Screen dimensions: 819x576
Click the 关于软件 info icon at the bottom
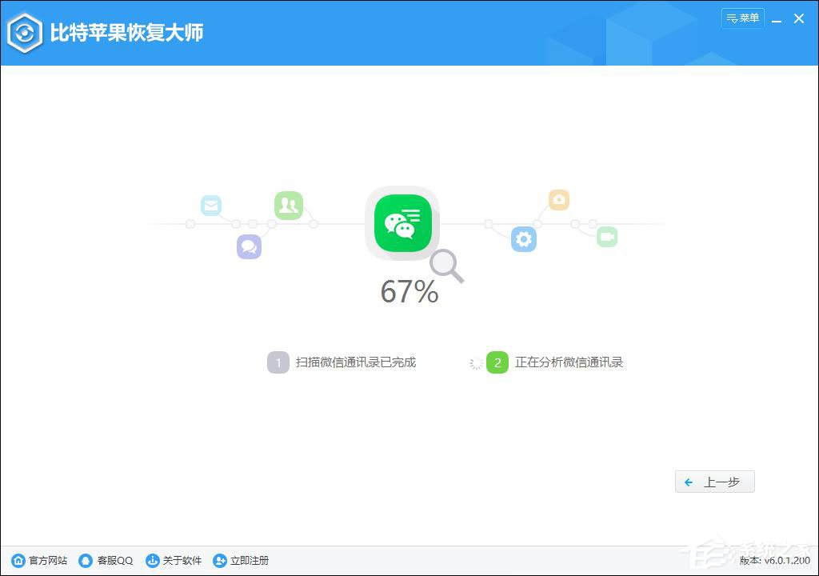(152, 560)
